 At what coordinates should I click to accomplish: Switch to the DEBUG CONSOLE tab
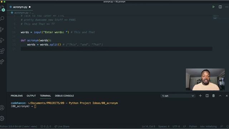[64, 96]
